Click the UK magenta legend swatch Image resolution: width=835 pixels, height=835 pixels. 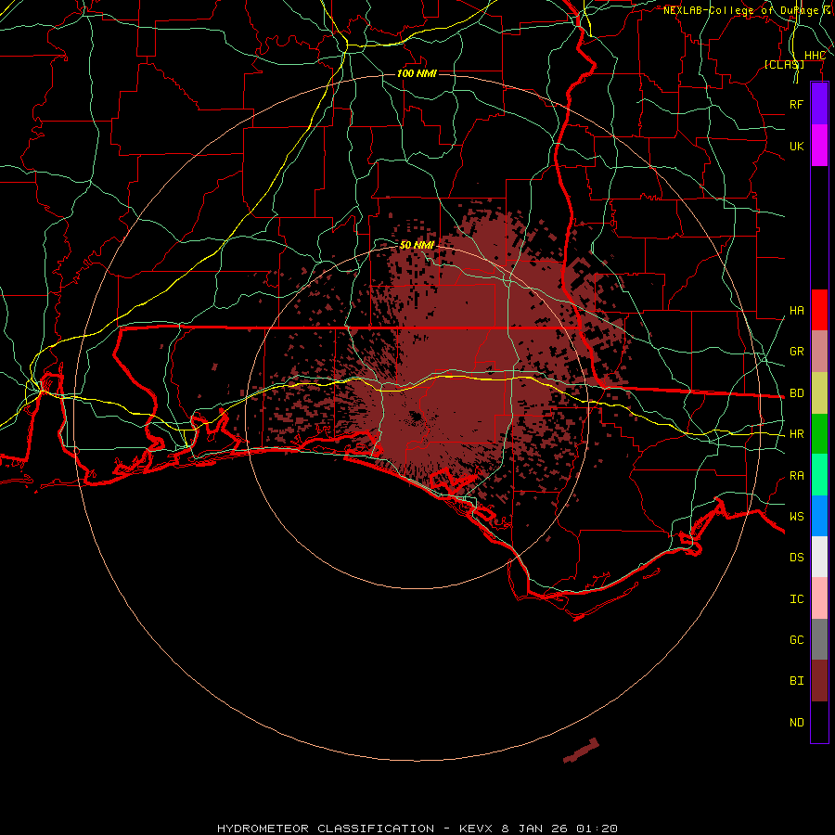click(819, 146)
